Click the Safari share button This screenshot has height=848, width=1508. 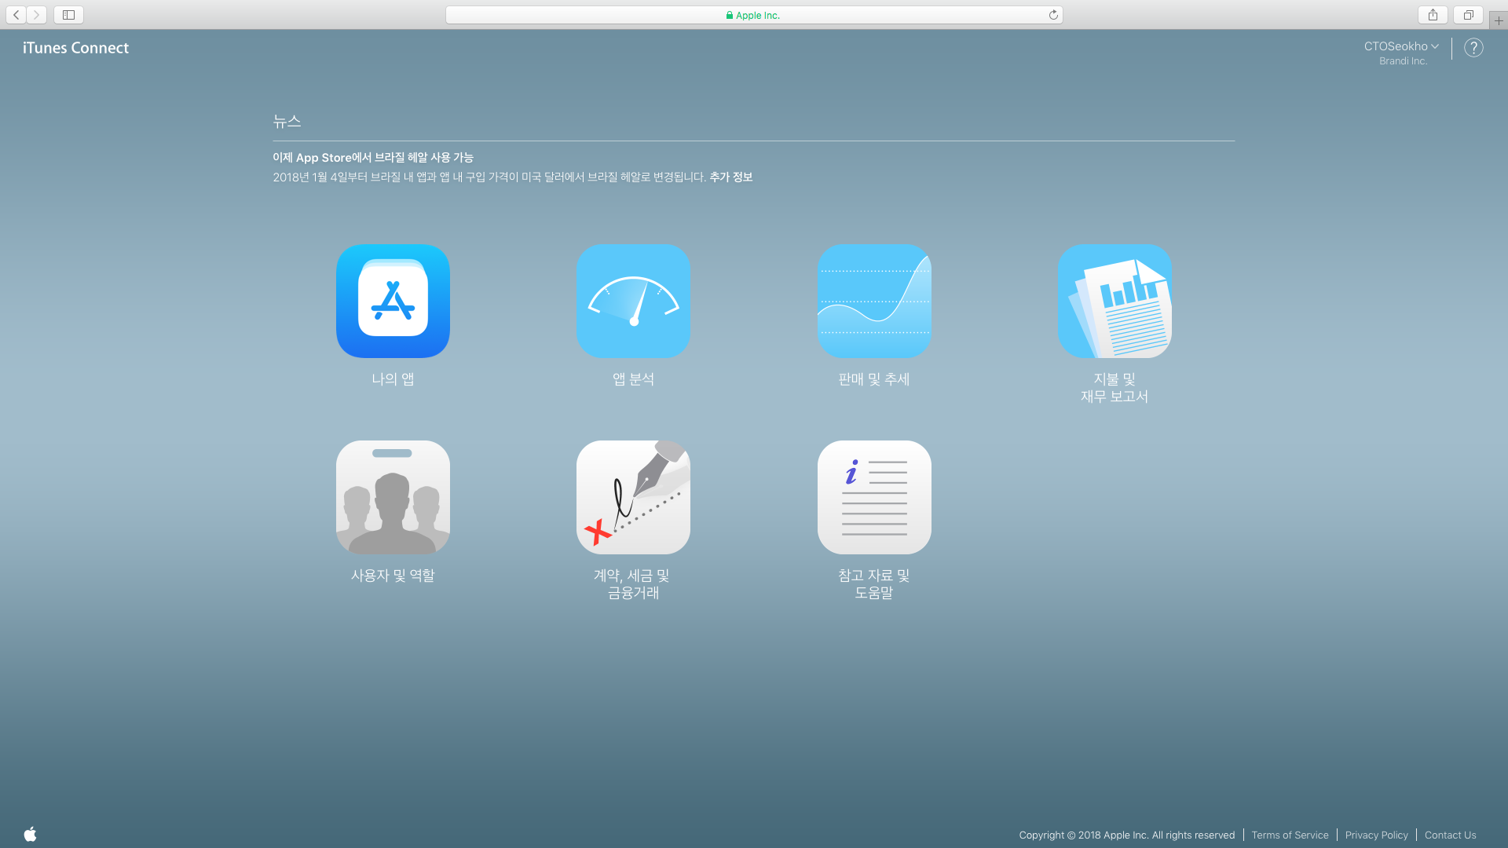coord(1433,15)
